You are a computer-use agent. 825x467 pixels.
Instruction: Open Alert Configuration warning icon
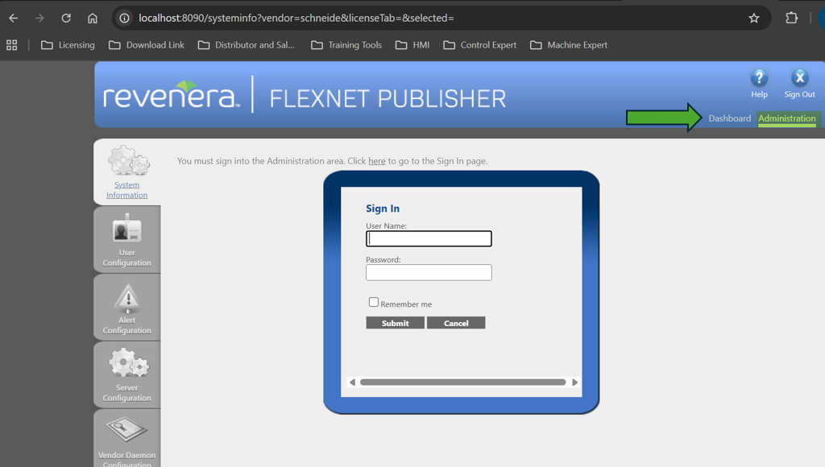128,297
